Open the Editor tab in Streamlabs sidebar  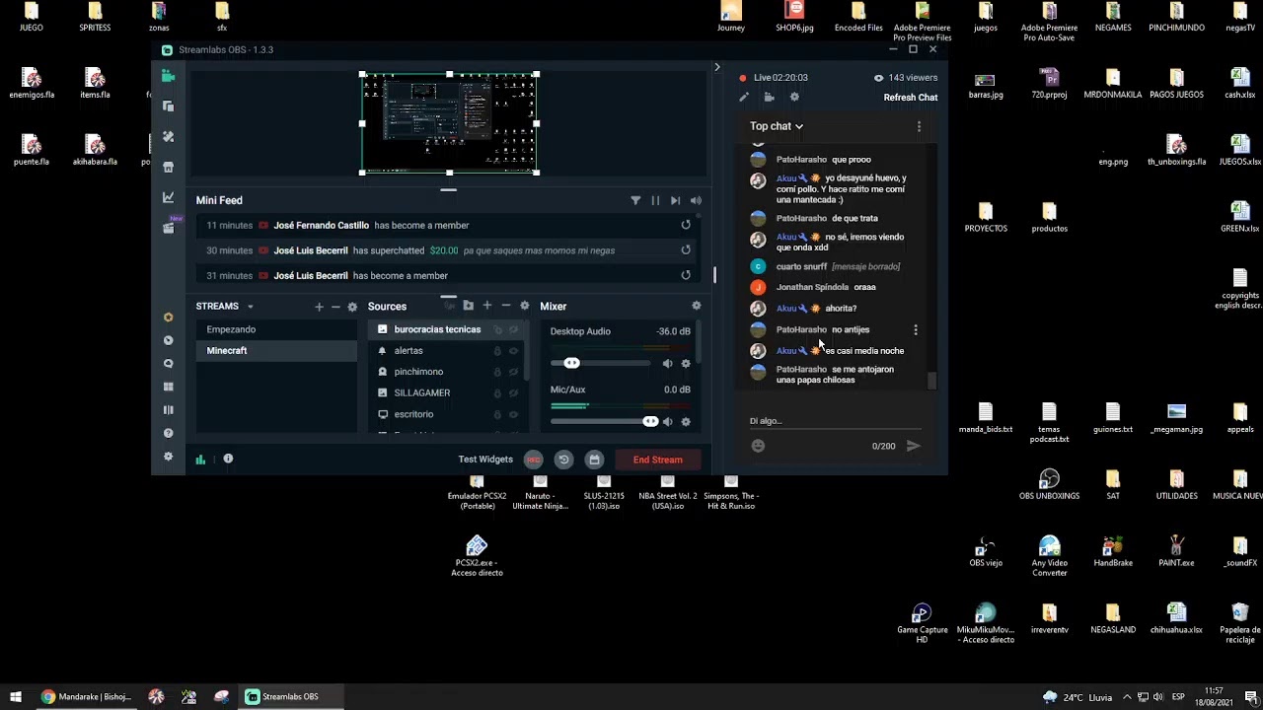tap(169, 76)
